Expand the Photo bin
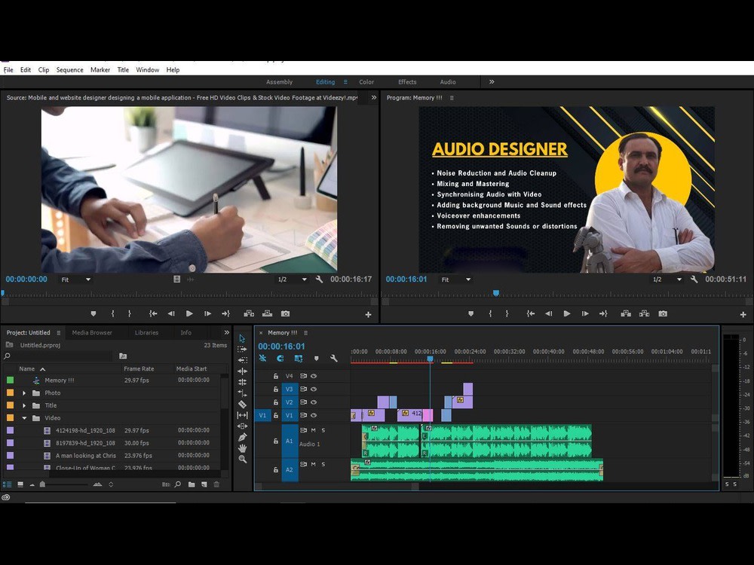This screenshot has height=565, width=754. (24, 393)
